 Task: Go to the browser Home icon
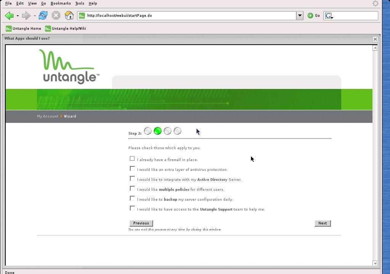click(x=69, y=16)
